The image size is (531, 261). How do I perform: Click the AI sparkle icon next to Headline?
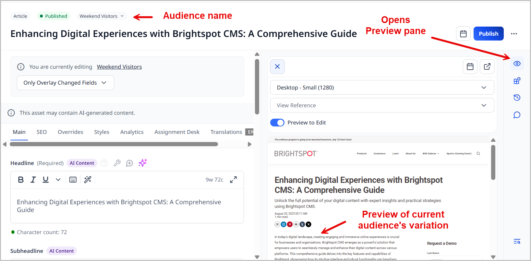point(143,163)
